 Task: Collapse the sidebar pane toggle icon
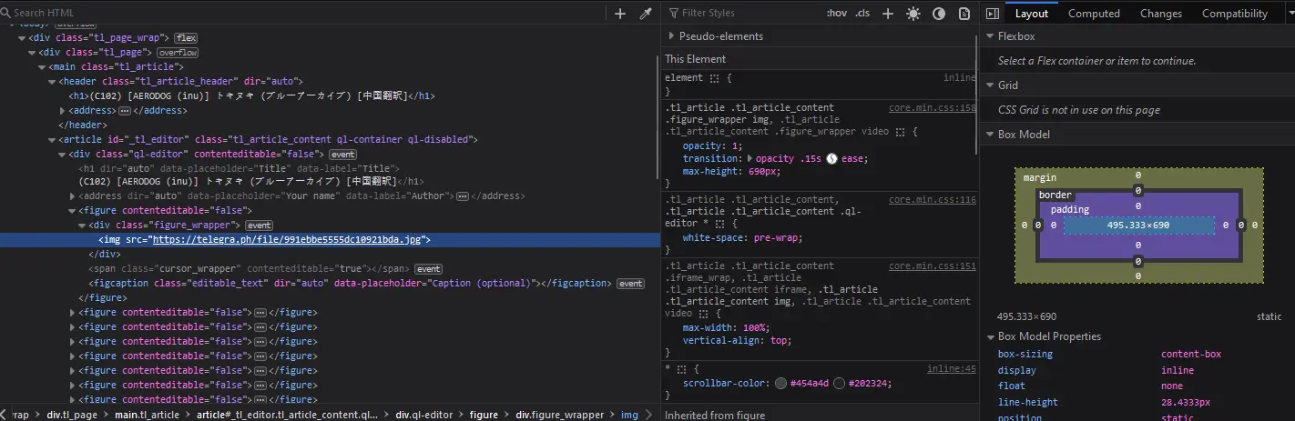[994, 14]
